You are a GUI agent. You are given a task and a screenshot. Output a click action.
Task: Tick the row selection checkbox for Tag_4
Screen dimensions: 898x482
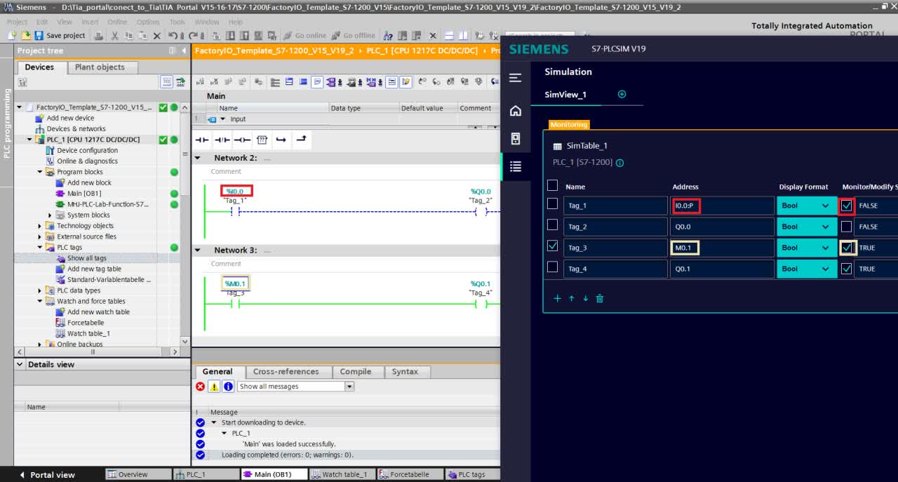tap(553, 267)
